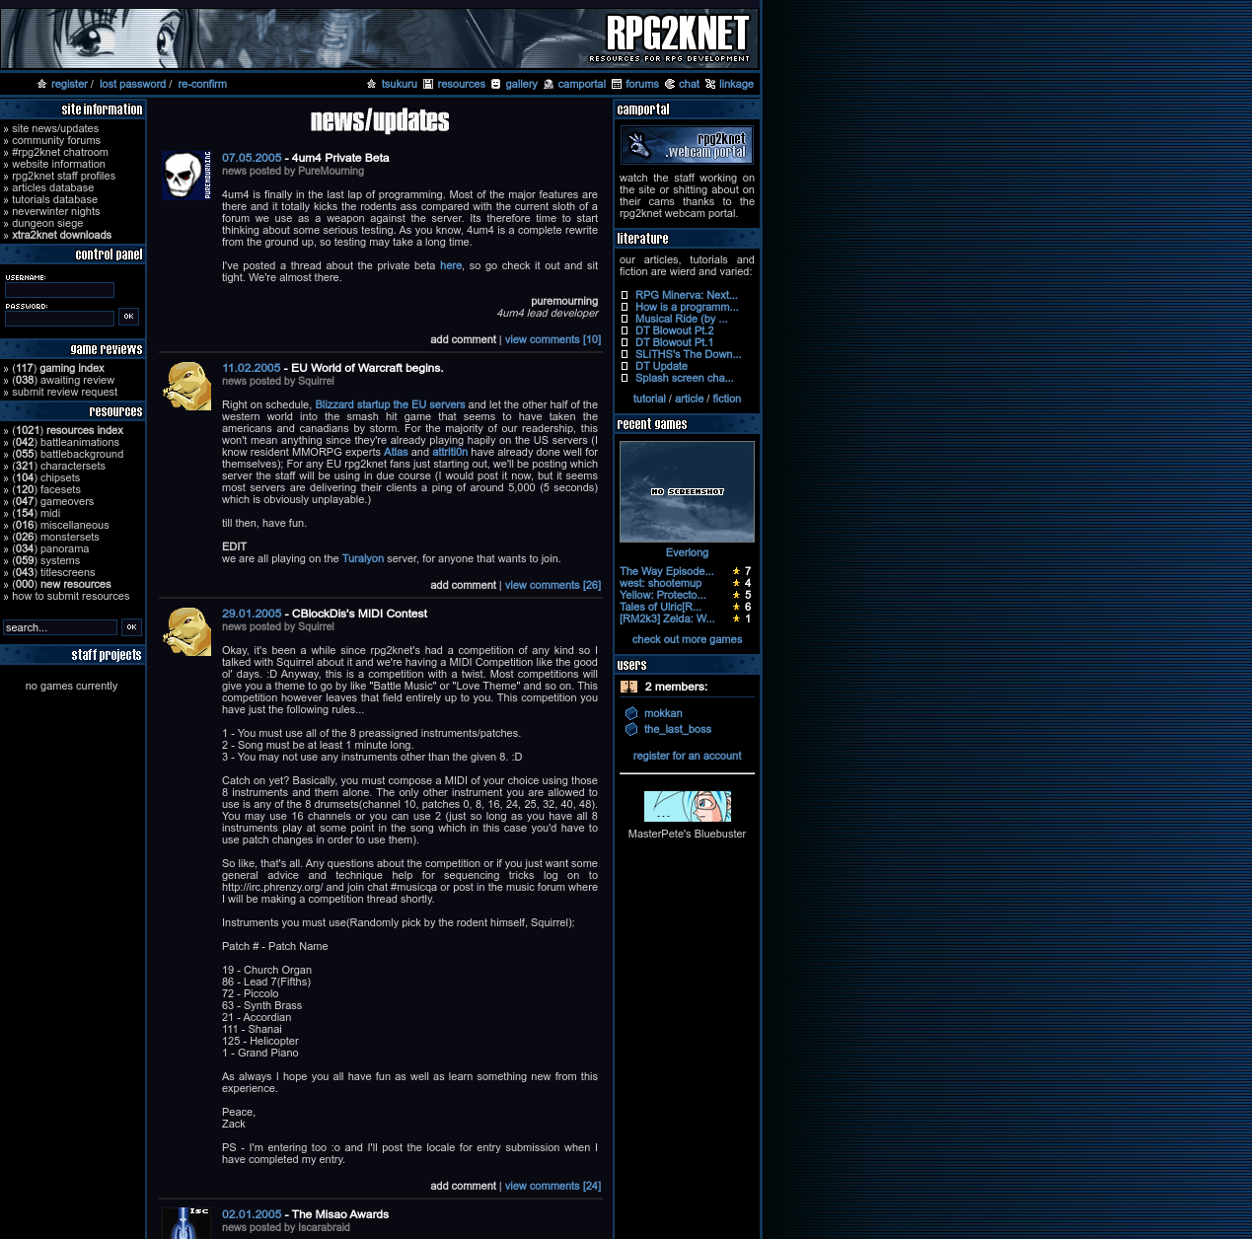Focus the password input field

pos(59,319)
